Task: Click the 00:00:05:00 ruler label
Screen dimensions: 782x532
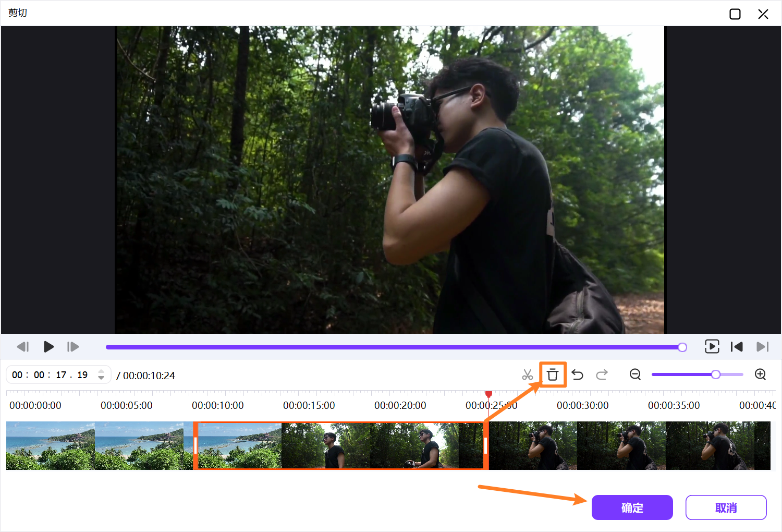Action: tap(127, 405)
